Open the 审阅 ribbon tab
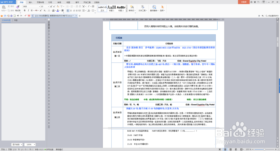Screen dimensions: 280x151 click(59, 2)
